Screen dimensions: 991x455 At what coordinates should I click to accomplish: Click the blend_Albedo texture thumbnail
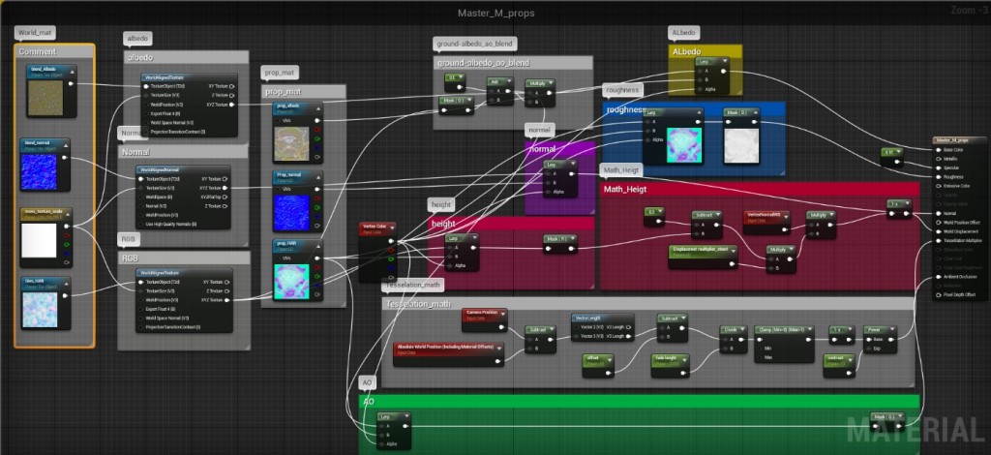[45, 98]
